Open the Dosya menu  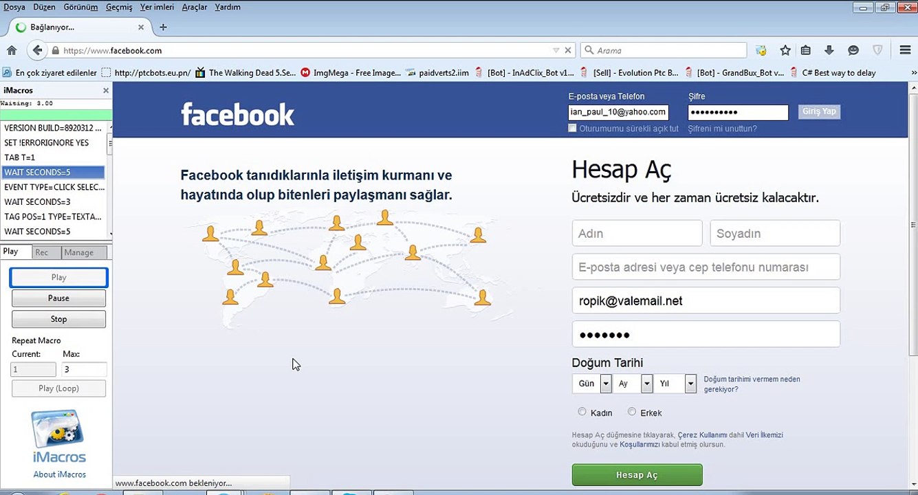14,7
